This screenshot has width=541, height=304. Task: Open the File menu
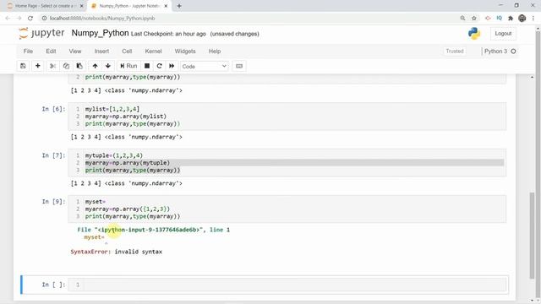[28, 51]
